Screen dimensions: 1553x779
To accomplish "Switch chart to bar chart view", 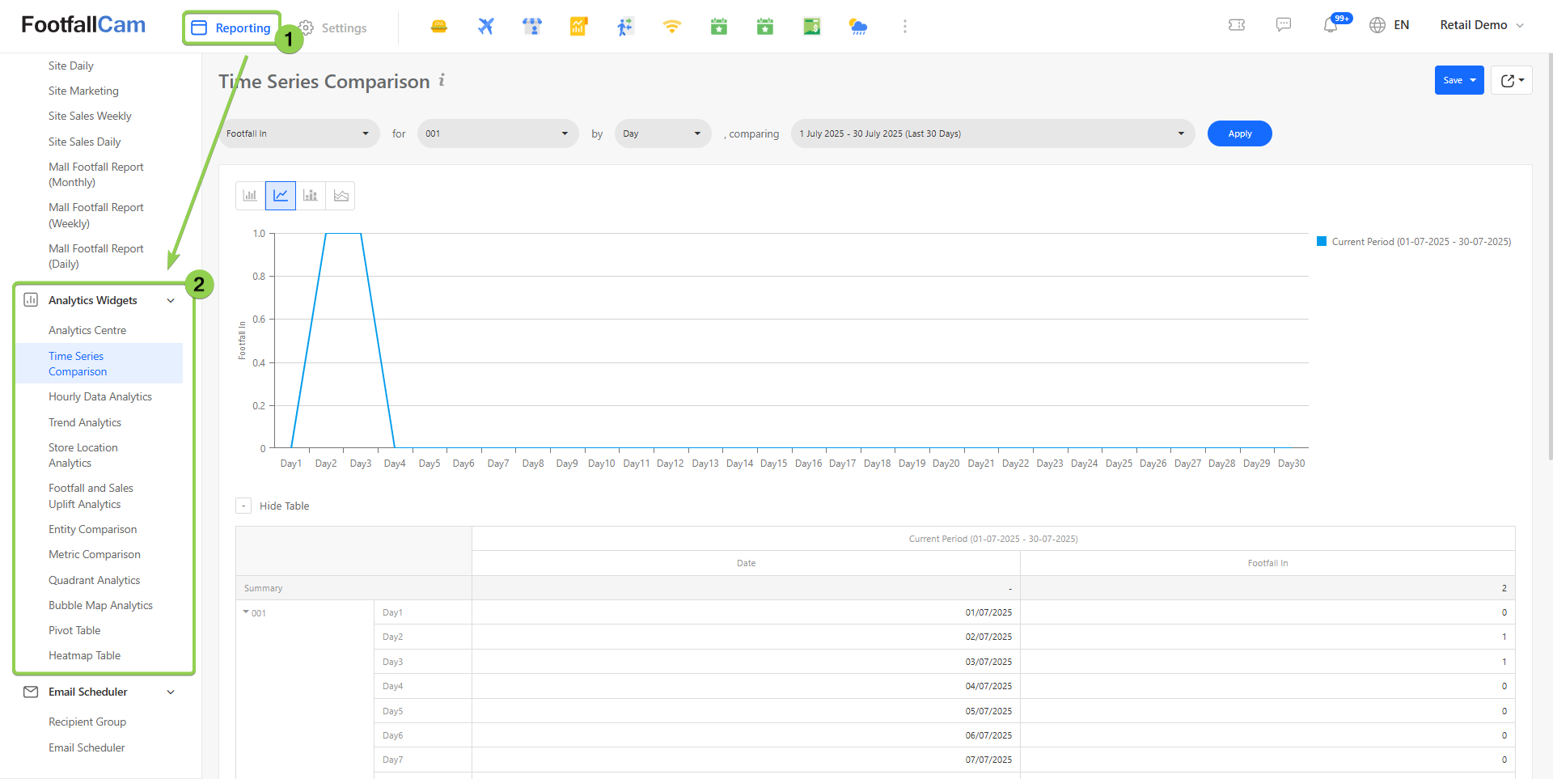I will click(x=250, y=196).
